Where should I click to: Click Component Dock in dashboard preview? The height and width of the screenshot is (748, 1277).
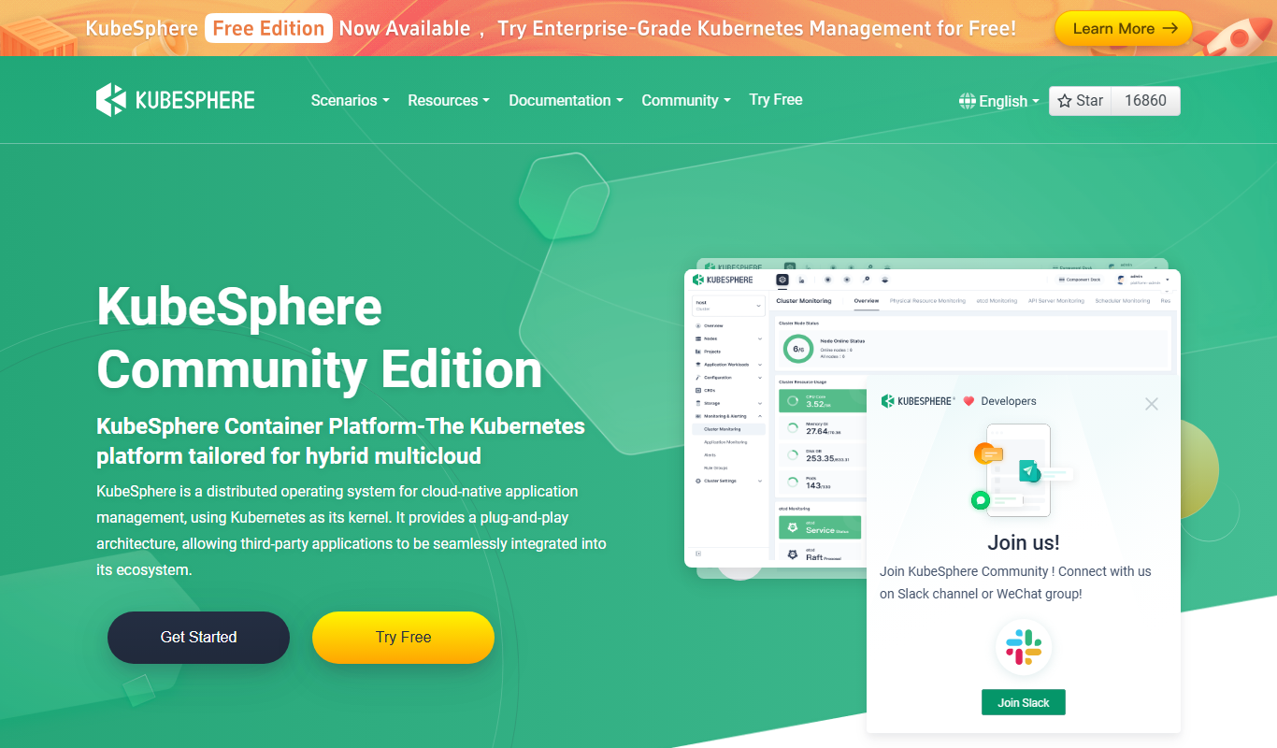[1080, 280]
